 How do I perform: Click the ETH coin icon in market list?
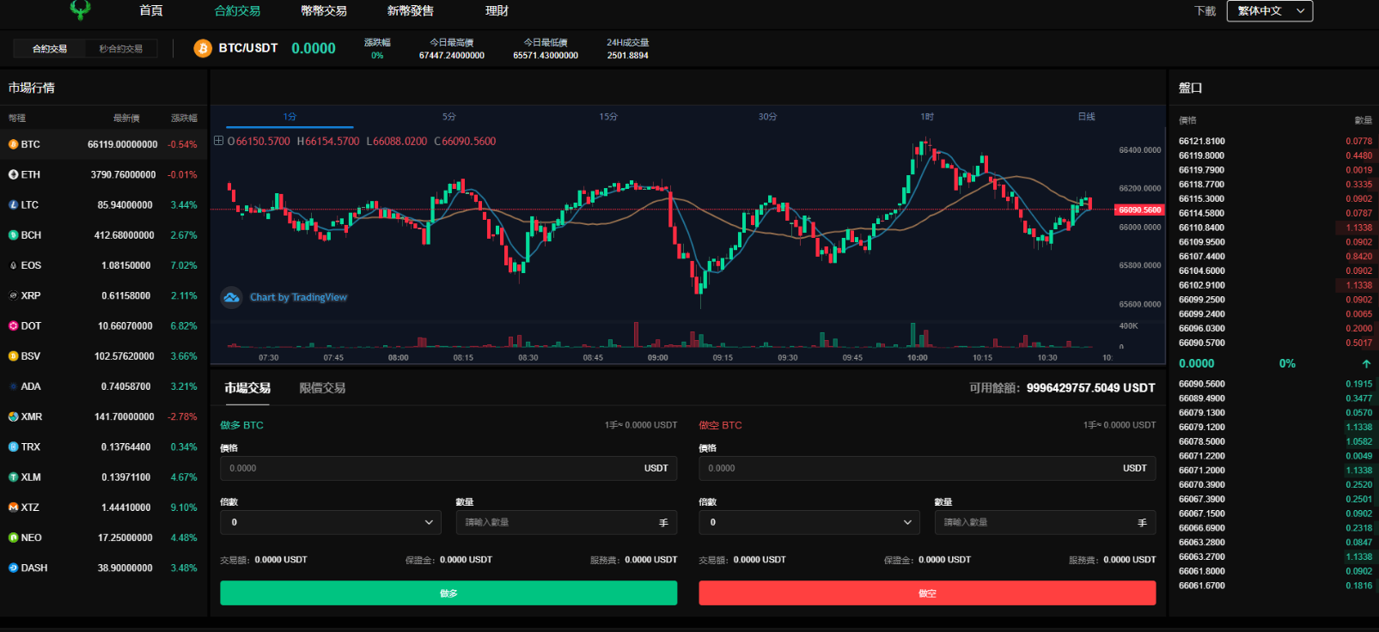[x=13, y=174]
